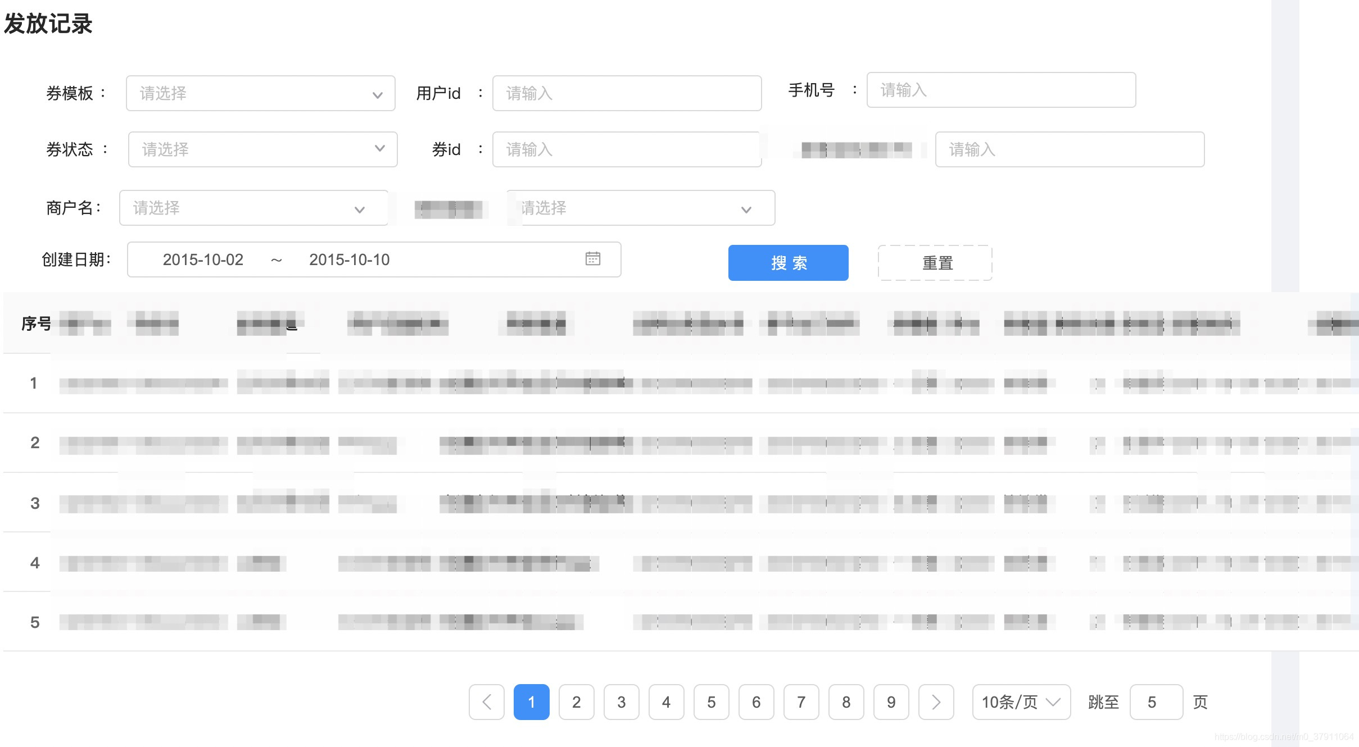The image size is (1359, 747).
Task: Click start date 2015-10-02
Action: 203,259
